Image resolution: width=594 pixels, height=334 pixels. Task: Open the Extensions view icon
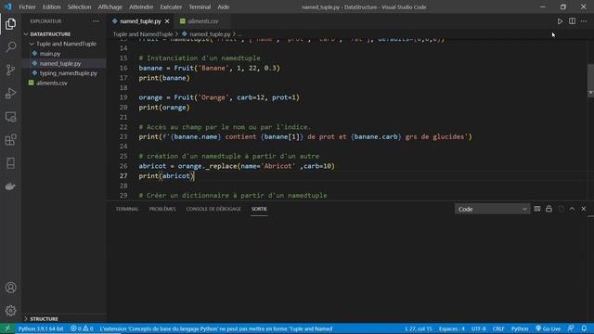pyautogui.click(x=10, y=140)
